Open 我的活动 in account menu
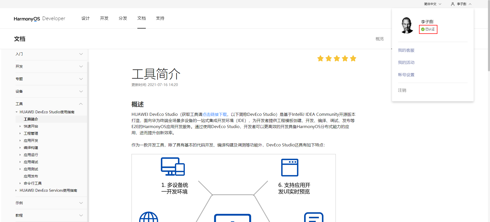 click(406, 63)
